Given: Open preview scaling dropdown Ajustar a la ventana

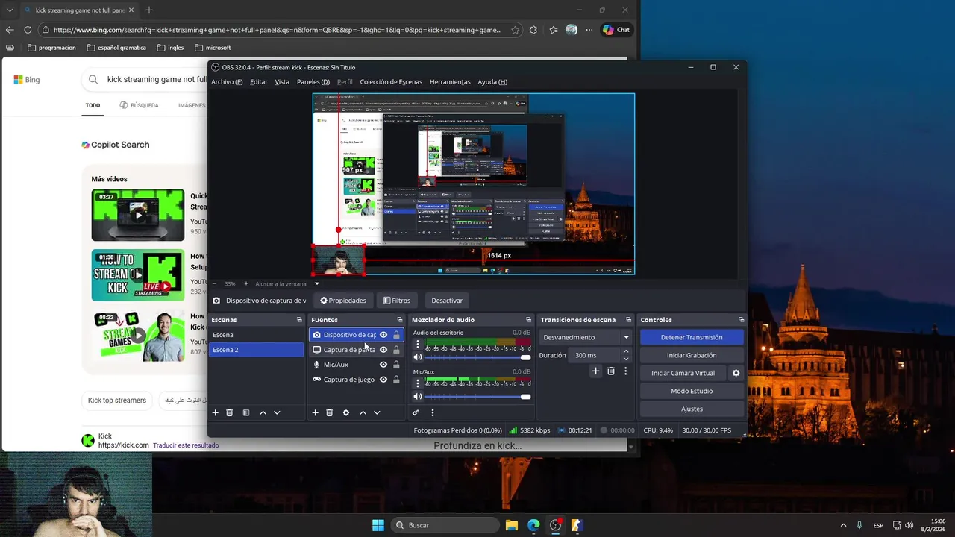Looking at the screenshot, I should point(316,283).
